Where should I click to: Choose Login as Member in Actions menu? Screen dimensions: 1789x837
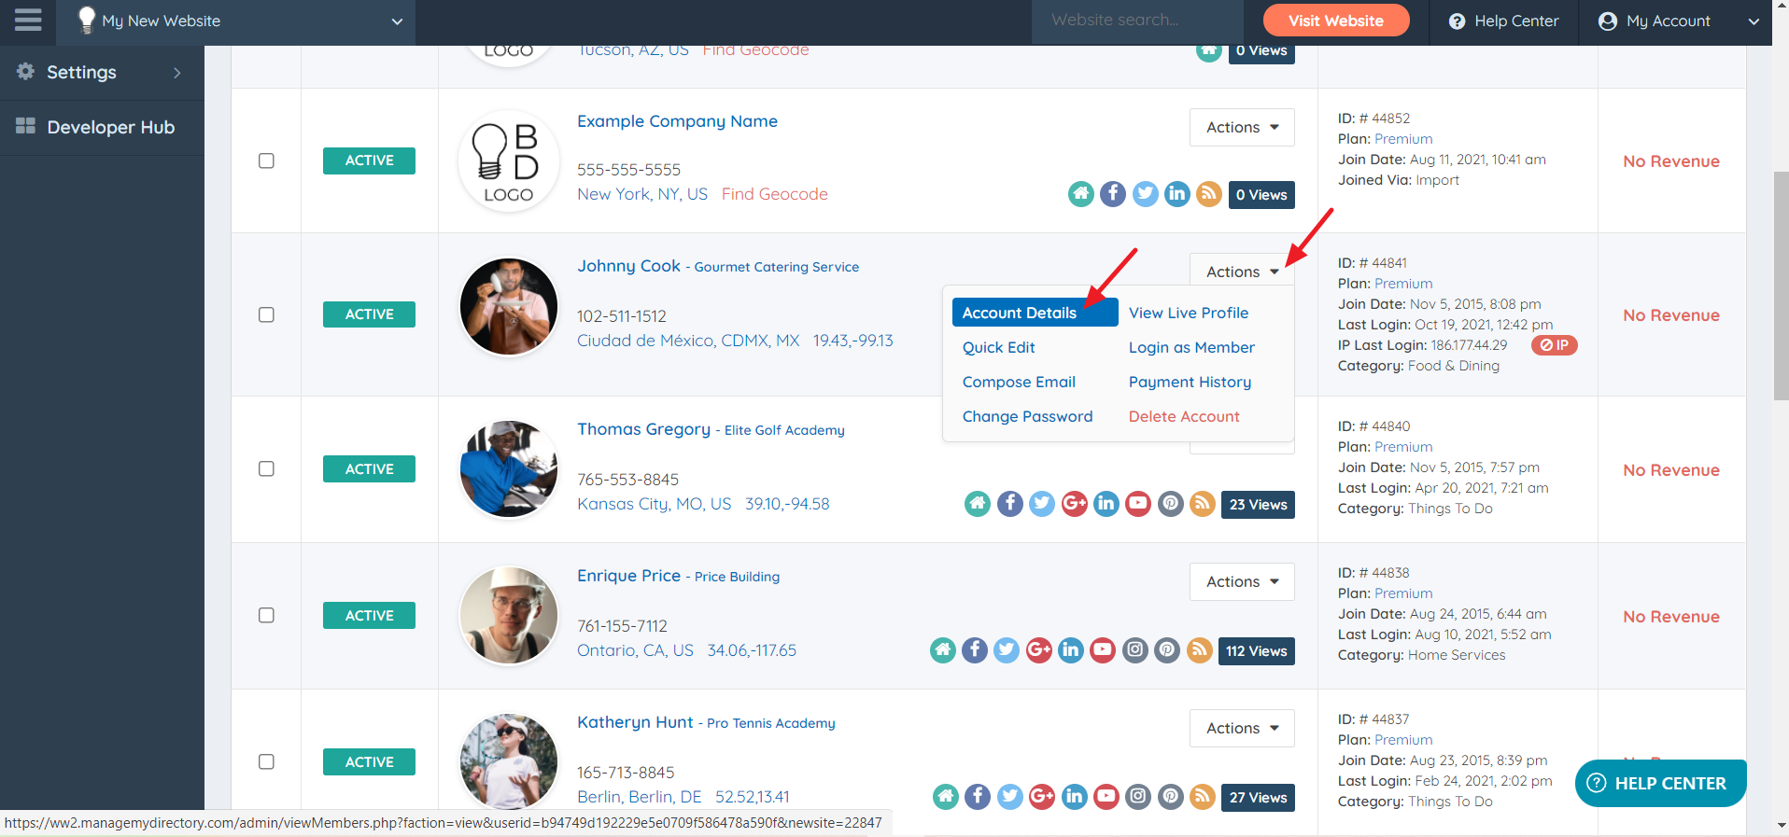tap(1191, 347)
